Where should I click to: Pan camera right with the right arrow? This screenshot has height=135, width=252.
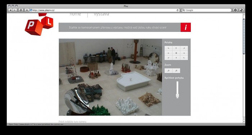[184, 53]
